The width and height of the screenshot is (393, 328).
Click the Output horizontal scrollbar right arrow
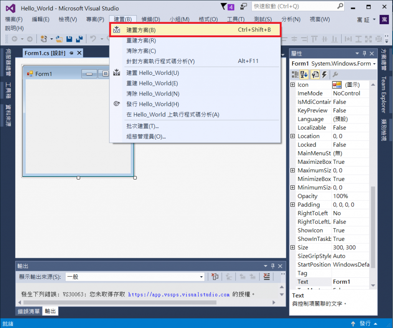pyautogui.click(x=274, y=302)
